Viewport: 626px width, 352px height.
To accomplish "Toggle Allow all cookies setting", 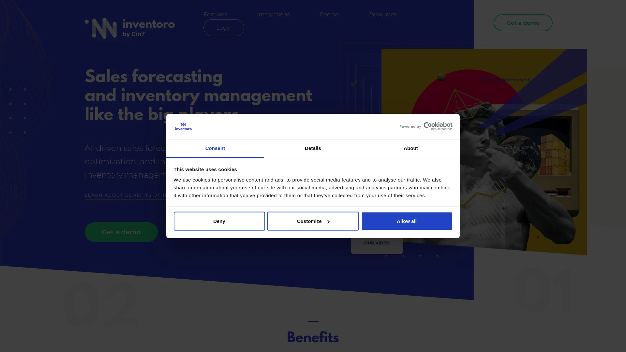I will tap(406, 221).
